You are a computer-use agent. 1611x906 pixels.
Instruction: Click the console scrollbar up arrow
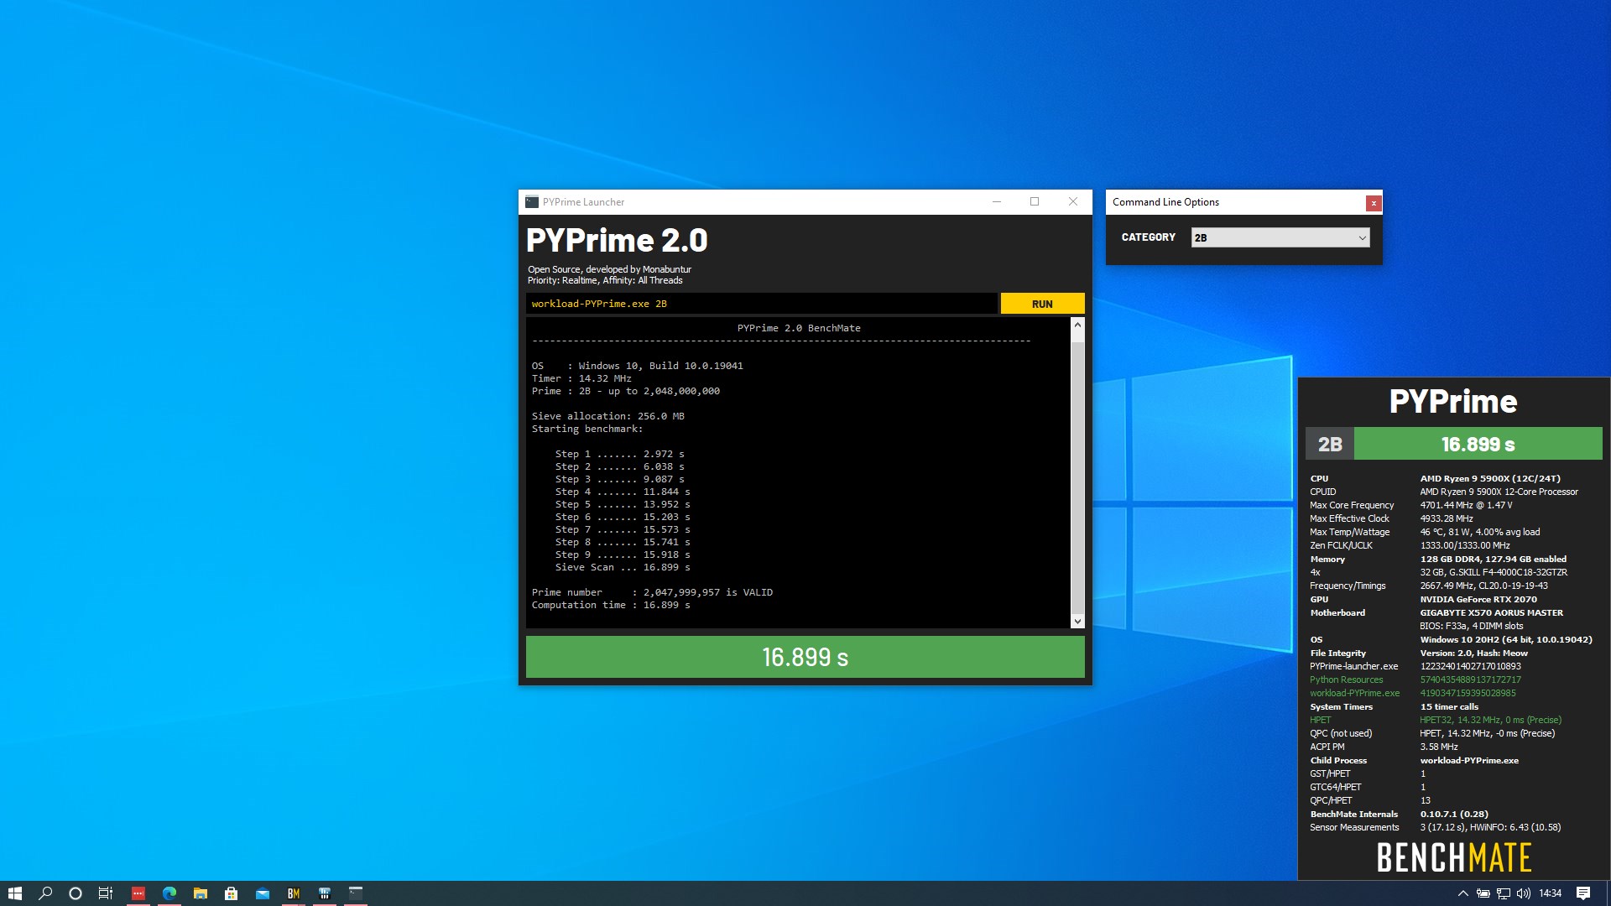click(1077, 325)
